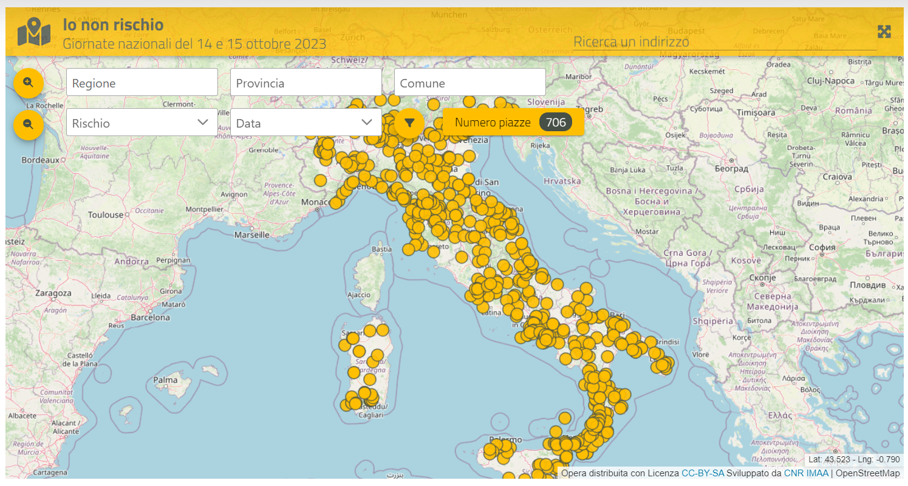Focus the Regione input field
Viewport: 908px width, 486px height.
tap(142, 83)
